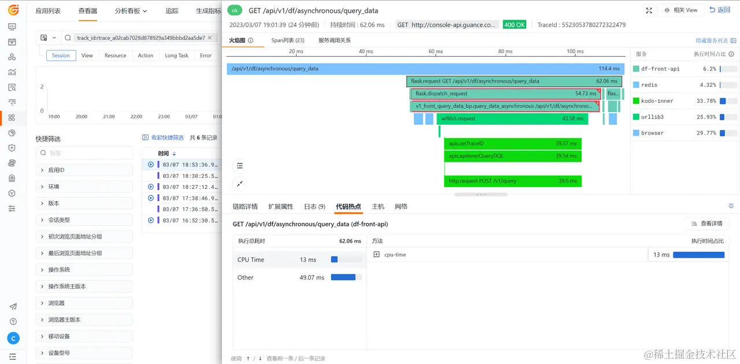Expand the 移动设备 quick filter
Image resolution: width=740 pixels, height=364 pixels.
coord(84,336)
